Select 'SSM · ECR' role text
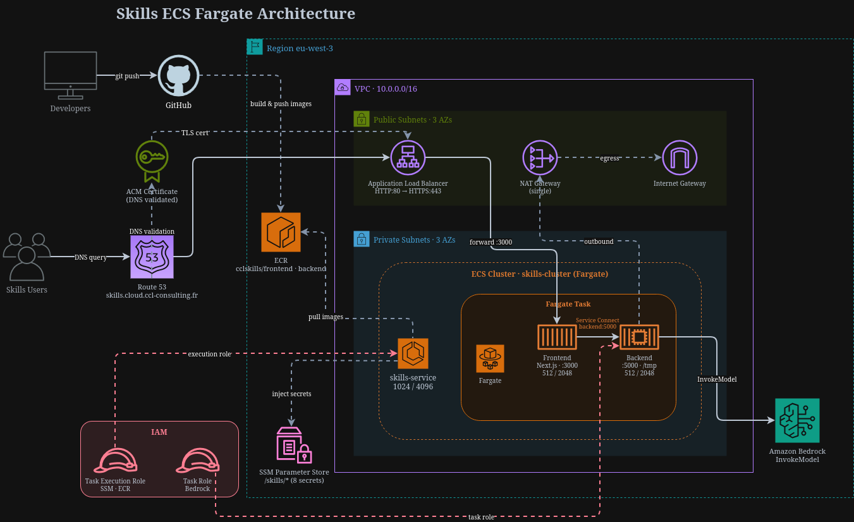The height and width of the screenshot is (522, 854). click(115, 489)
